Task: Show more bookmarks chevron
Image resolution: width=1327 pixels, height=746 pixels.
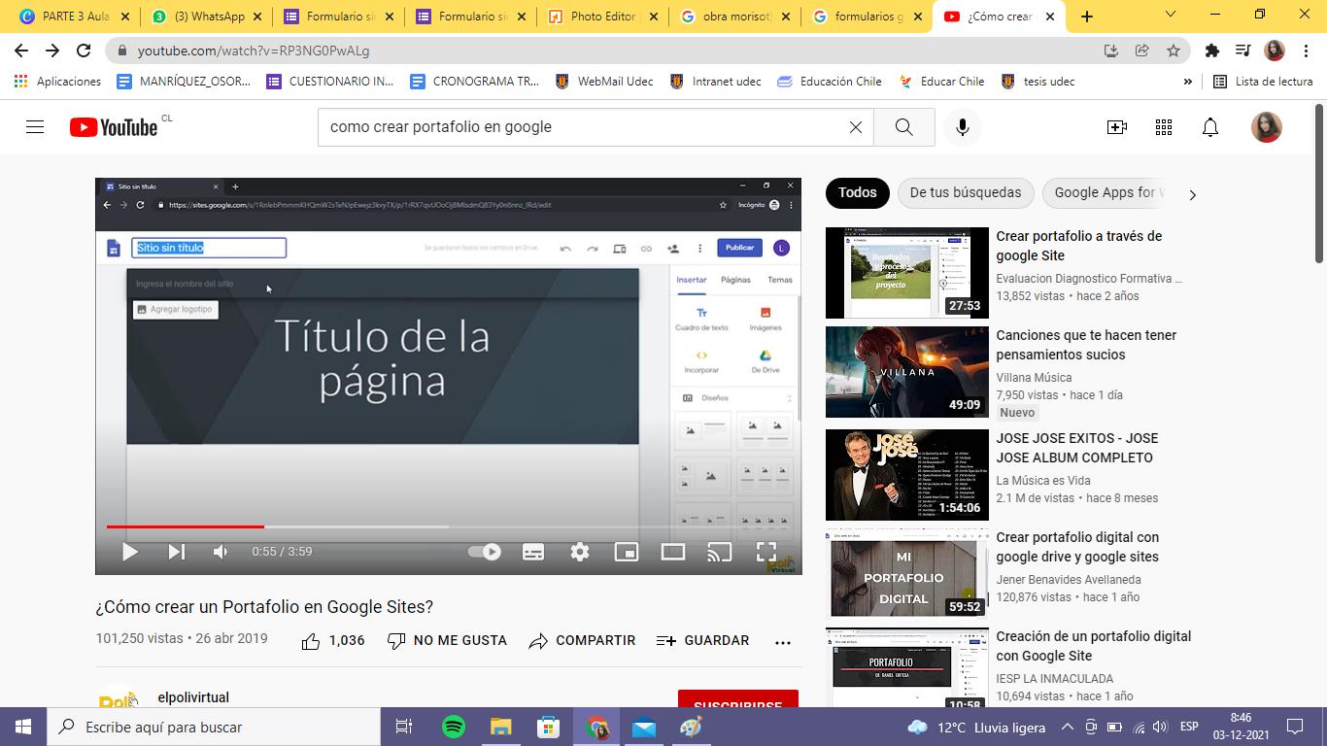Action: [x=1187, y=82]
